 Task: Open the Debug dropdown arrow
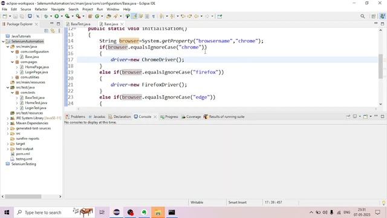tap(51, 16)
